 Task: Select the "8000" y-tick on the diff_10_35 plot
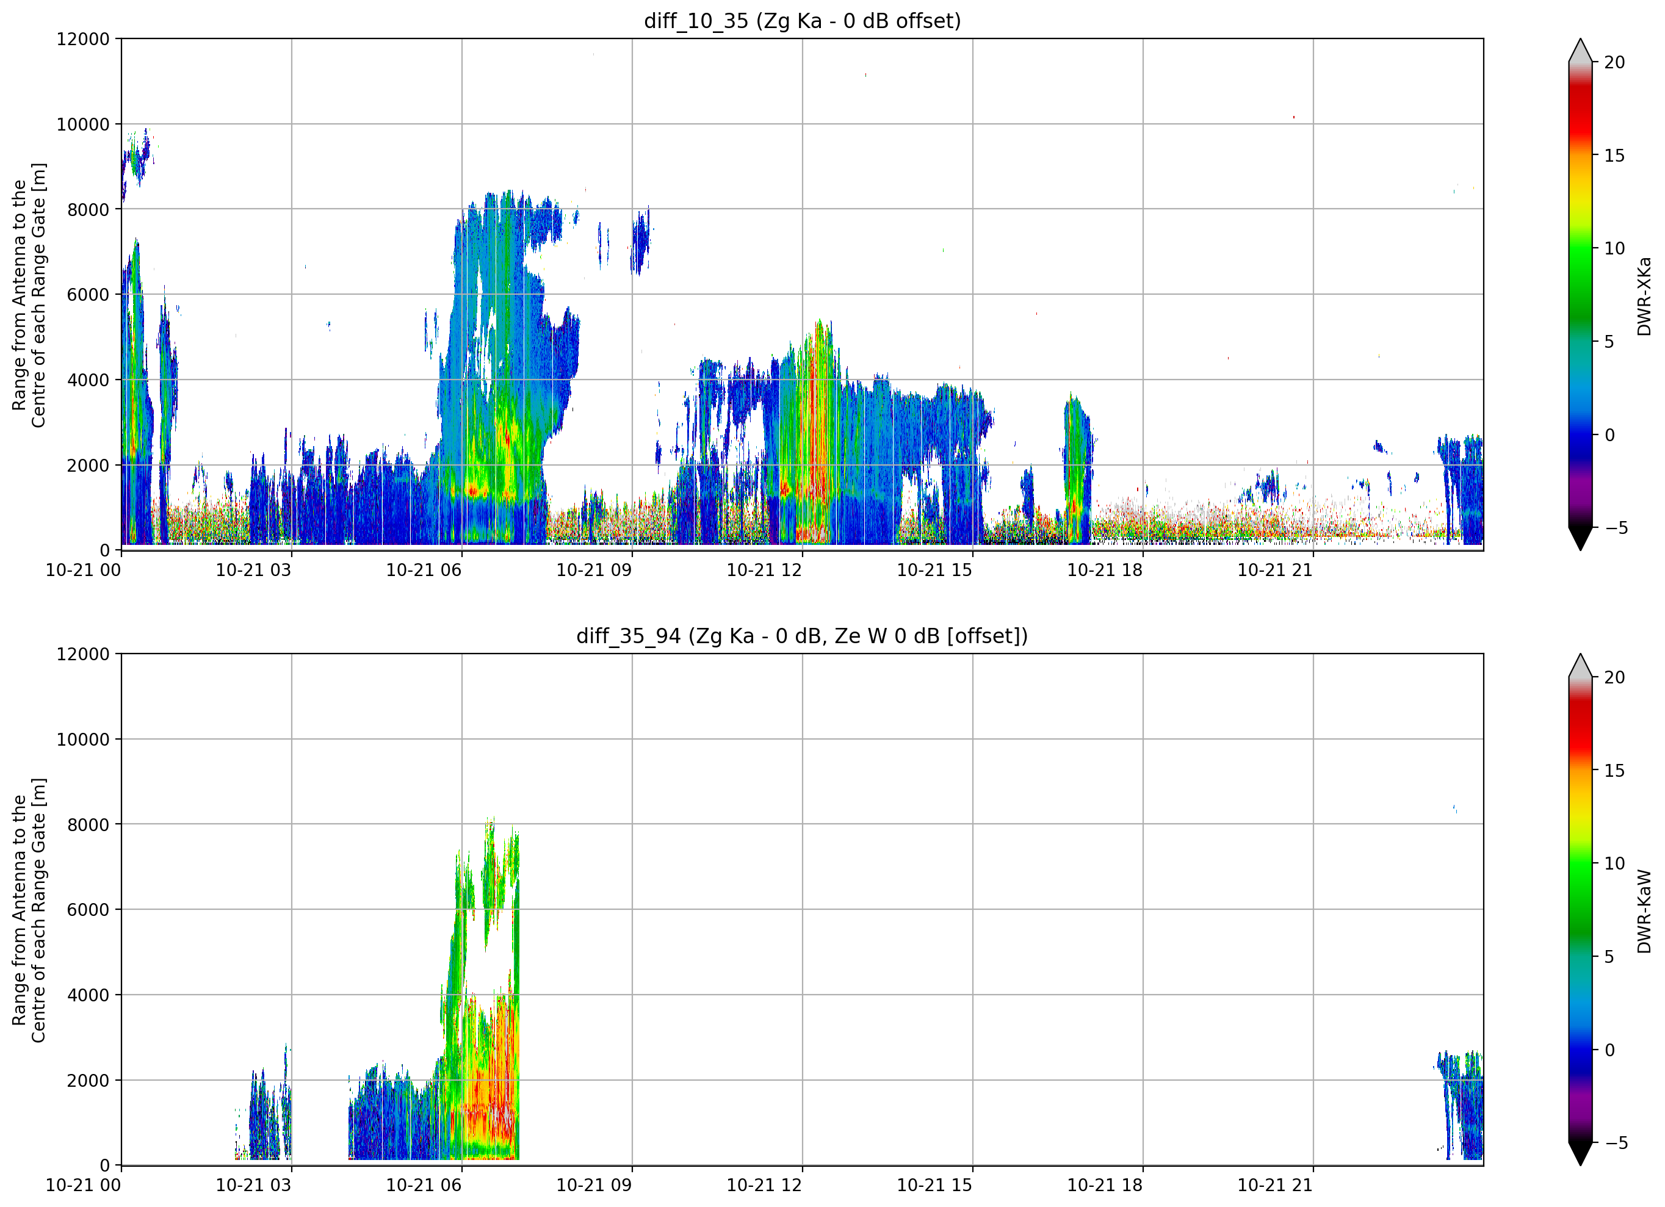pos(88,210)
